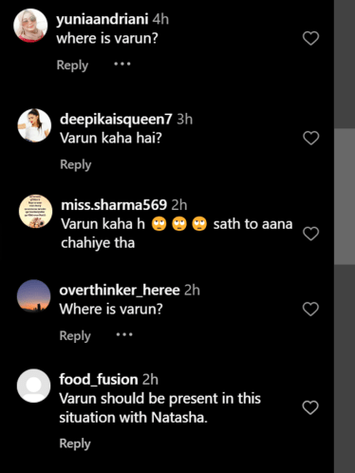Like miss.sharma569's comment with the heart icon
This screenshot has width=355, height=473.
[310, 234]
